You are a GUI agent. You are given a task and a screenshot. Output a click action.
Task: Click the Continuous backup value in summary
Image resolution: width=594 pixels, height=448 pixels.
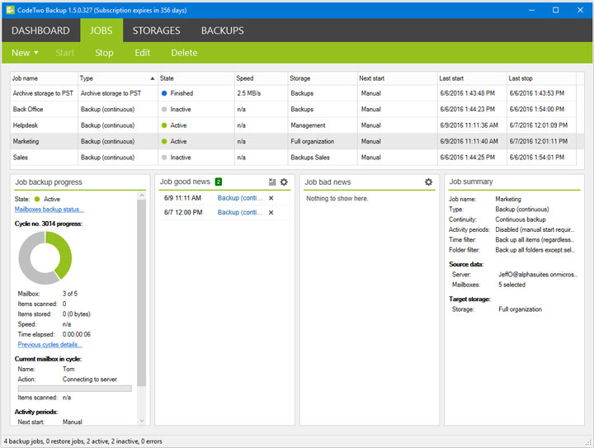pos(521,219)
